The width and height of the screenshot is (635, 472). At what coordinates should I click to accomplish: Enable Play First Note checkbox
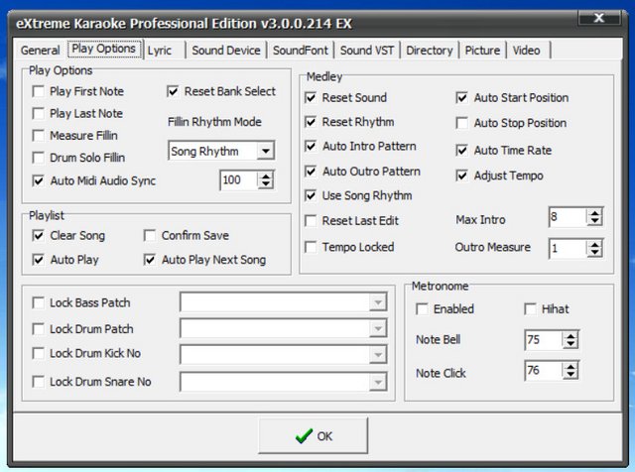click(38, 91)
